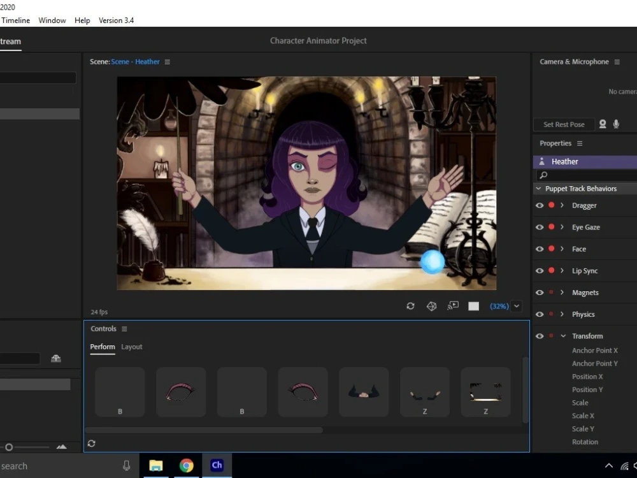Screen dimensions: 637x478
Task: Expand the Face behavior
Action: 562,249
